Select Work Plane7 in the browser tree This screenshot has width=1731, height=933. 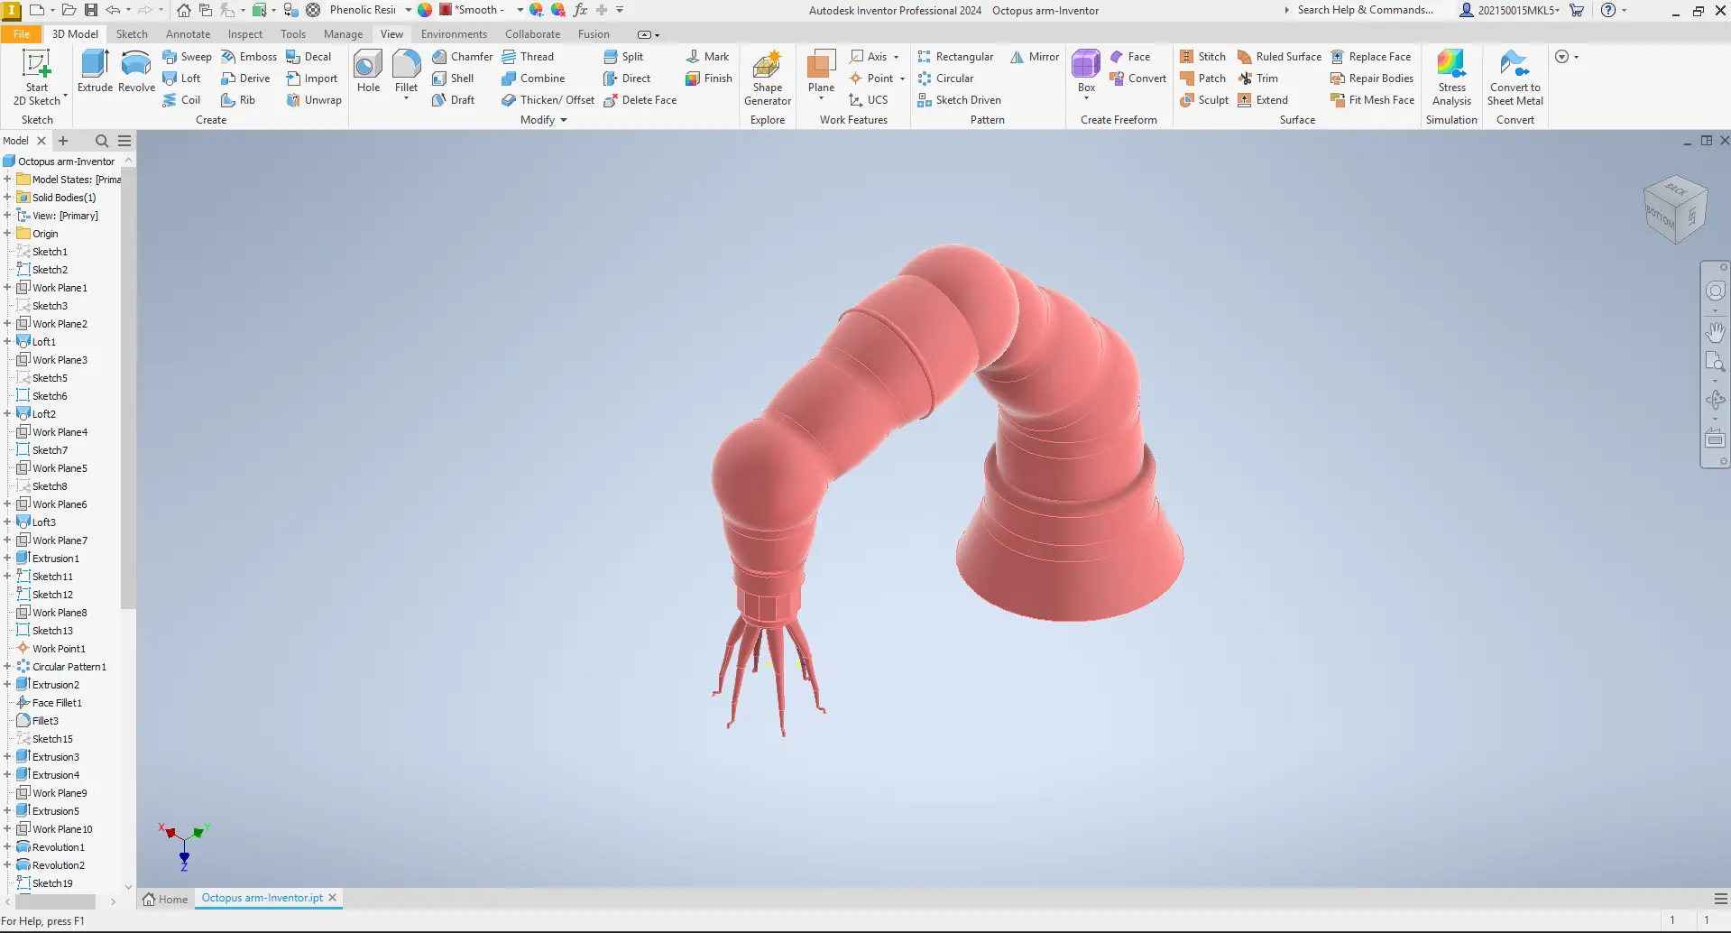tap(60, 540)
